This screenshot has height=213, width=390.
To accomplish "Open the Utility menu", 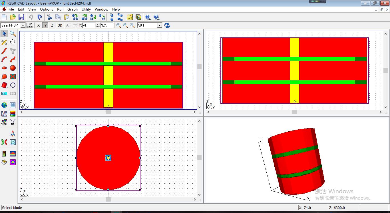I will coord(86,9).
